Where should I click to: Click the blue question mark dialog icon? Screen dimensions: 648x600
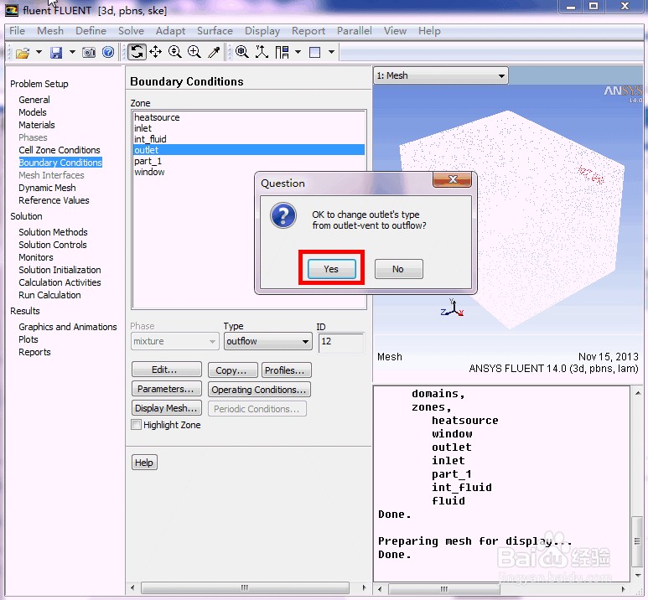[x=283, y=215]
